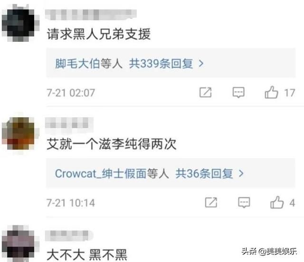This screenshot has height=262, width=304.
Task: Select comment text 艾就一个滋李纯得两次
Action: pyautogui.click(x=112, y=144)
